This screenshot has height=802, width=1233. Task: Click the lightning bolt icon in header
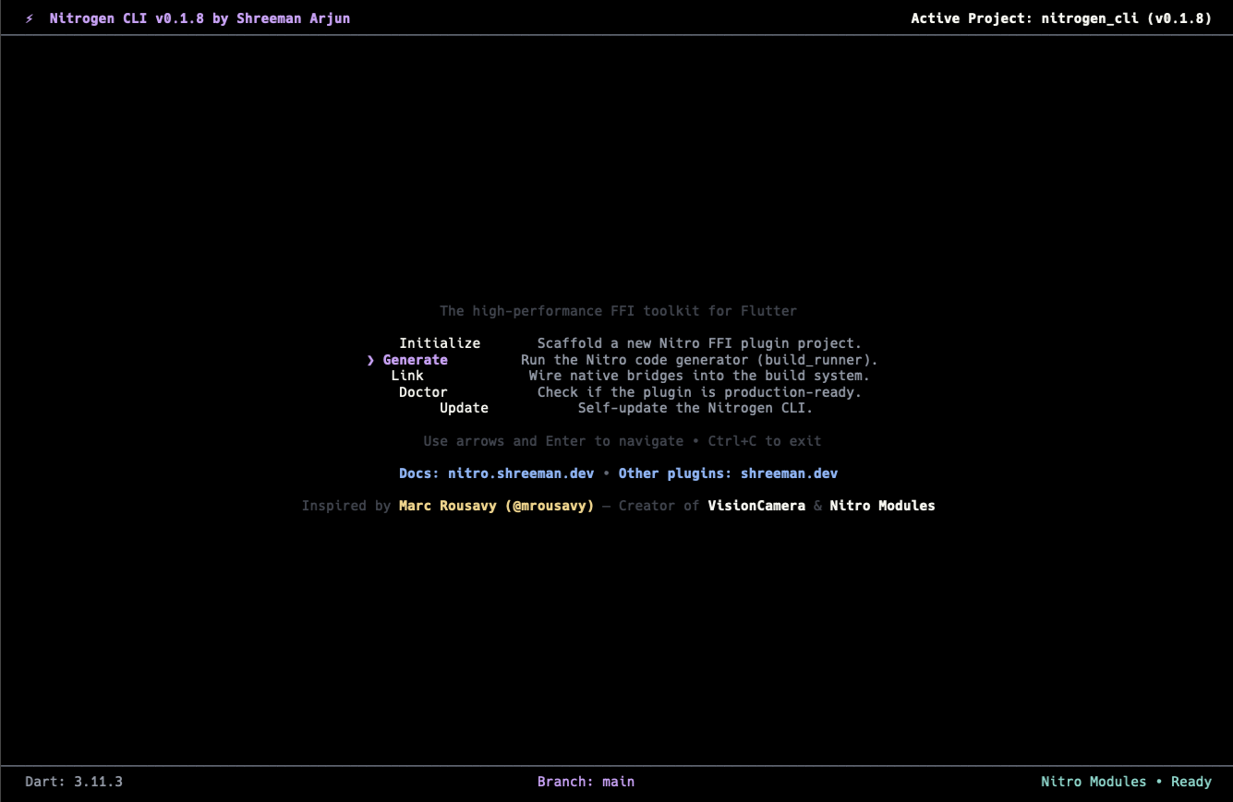[x=30, y=18]
